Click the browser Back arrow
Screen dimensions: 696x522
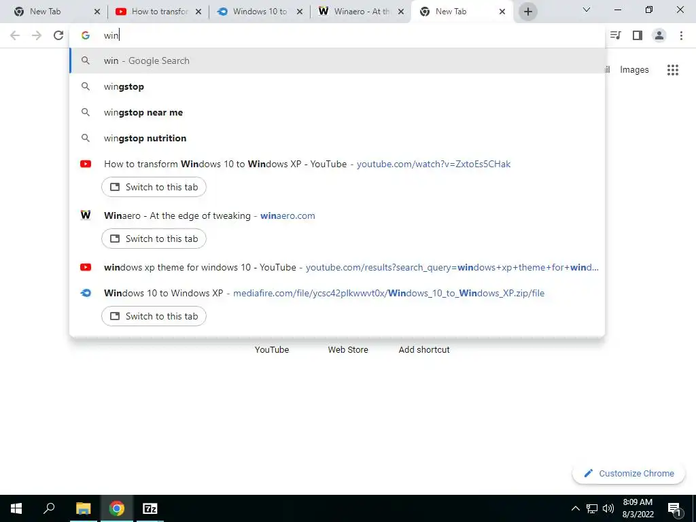(15, 35)
